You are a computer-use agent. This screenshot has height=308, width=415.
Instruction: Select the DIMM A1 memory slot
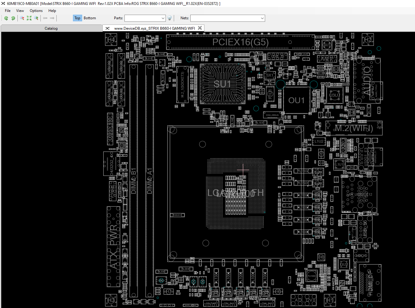point(150,181)
